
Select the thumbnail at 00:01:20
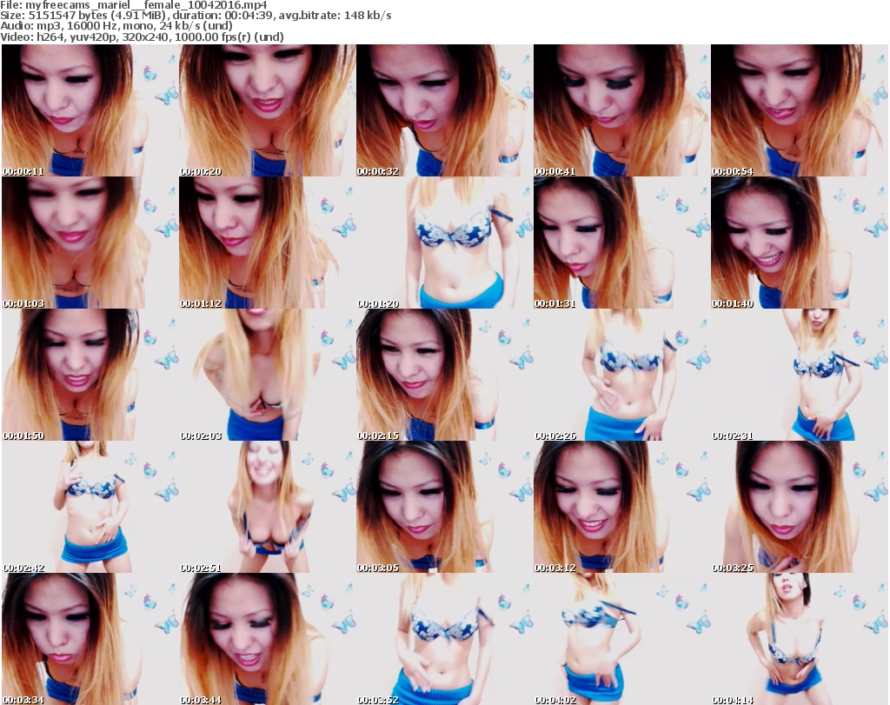point(444,243)
